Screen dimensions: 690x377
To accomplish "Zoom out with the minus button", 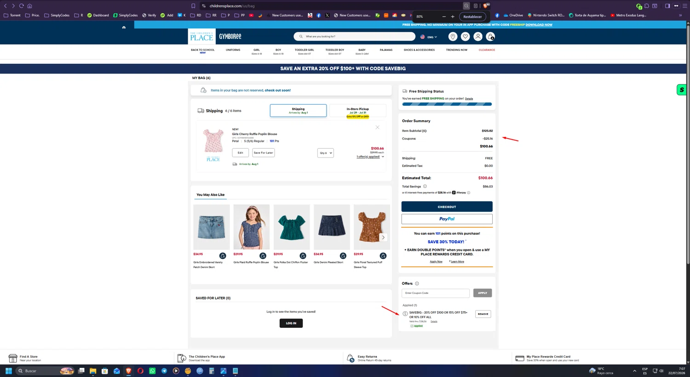I will (444, 17).
